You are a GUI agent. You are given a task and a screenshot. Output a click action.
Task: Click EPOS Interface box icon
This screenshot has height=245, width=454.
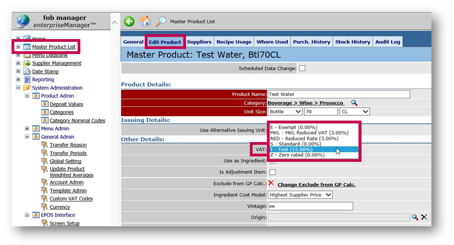coord(36,215)
